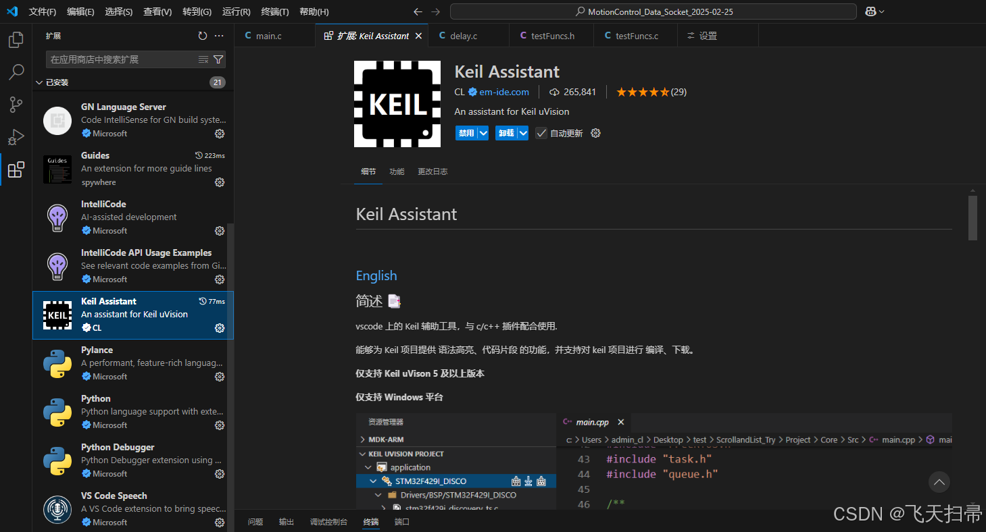Open the Source Control view
Screen dimensions: 986x532
(x=16, y=105)
